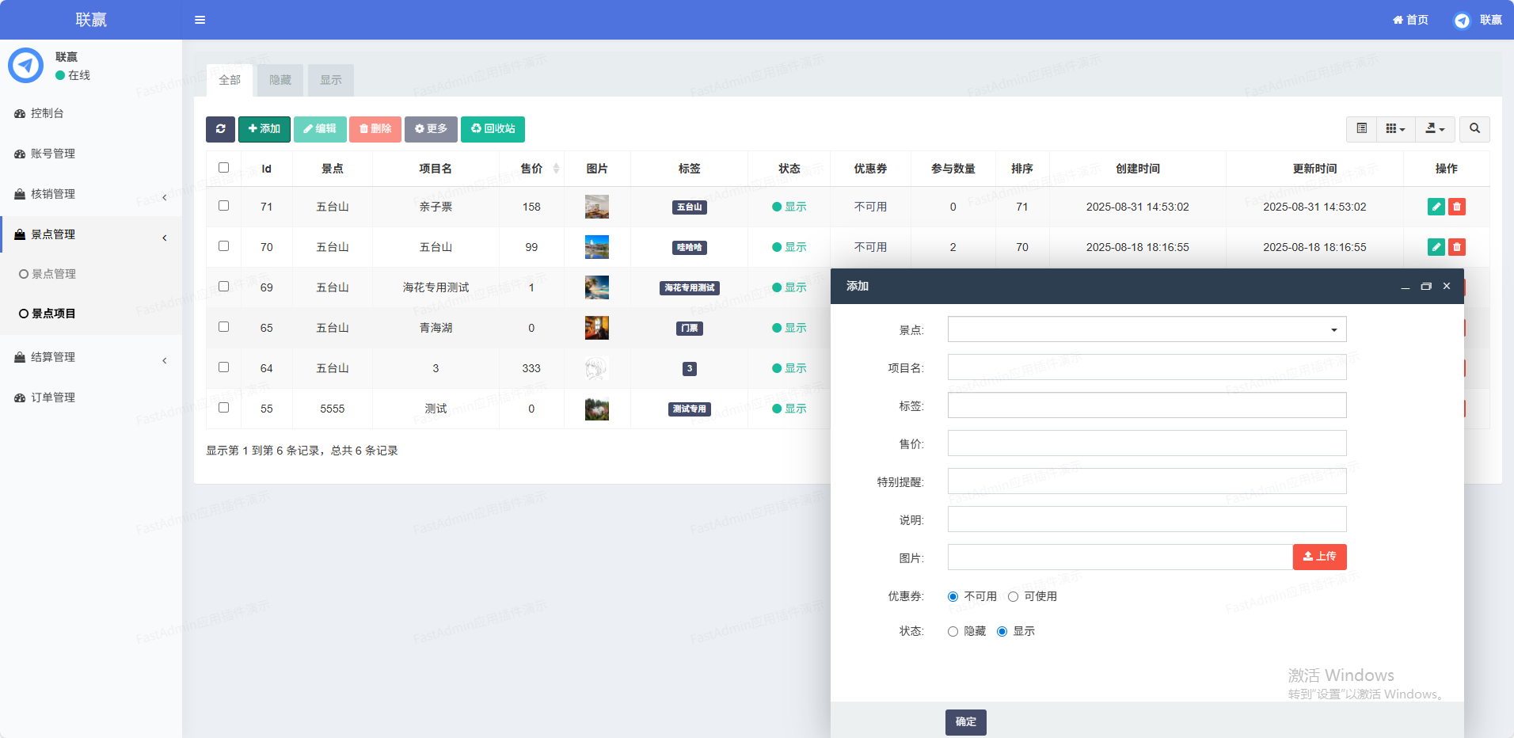Open the table search magnifier icon
1514x738 pixels.
pyautogui.click(x=1474, y=128)
